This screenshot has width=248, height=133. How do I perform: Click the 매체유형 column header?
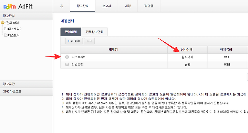(227, 50)
